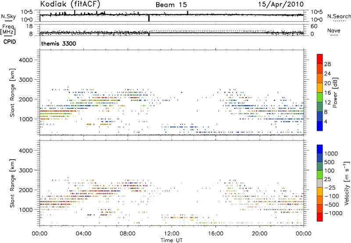This screenshot has height=243, width=351.
Task: Click the 'Beam 15' heading
Action: 171,5
